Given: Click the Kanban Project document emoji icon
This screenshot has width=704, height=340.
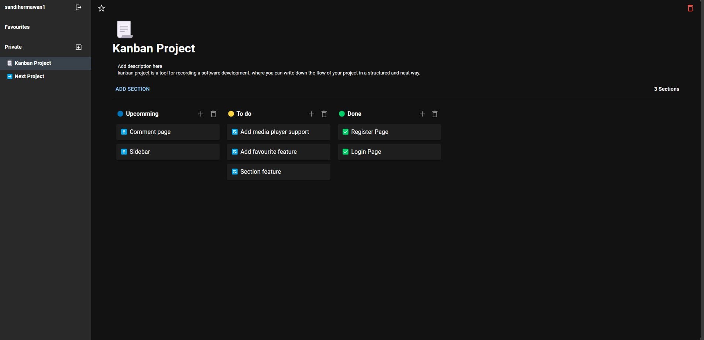Looking at the screenshot, I should [x=124, y=30].
